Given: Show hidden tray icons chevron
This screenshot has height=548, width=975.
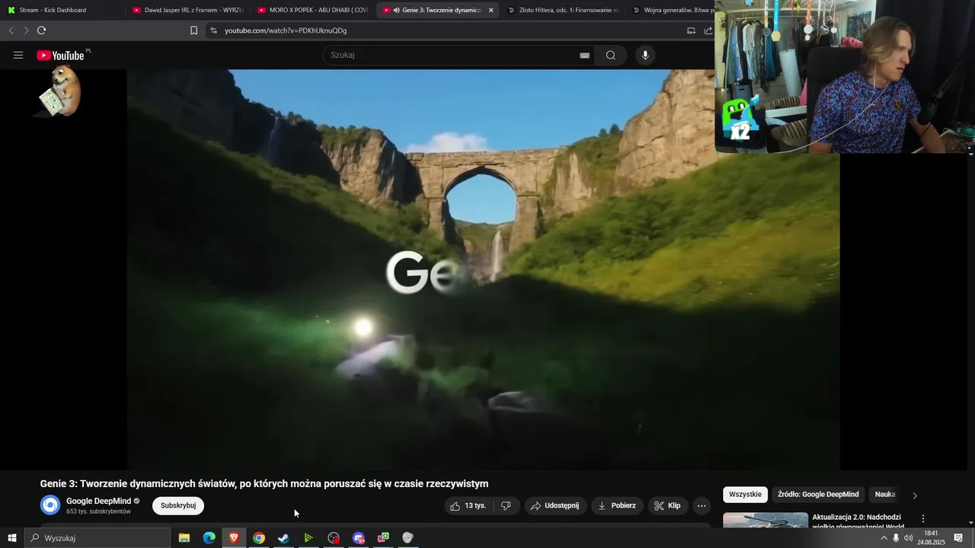Looking at the screenshot, I should click(884, 538).
